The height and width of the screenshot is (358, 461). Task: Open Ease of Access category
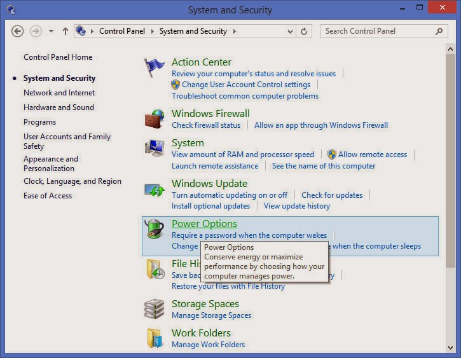pos(48,196)
